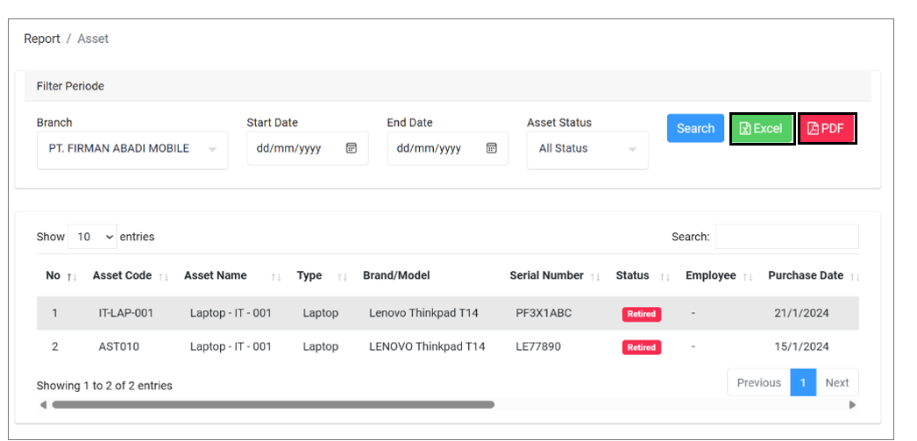Click the blue Search button
Viewport: 917px width, 441px height.
pos(695,128)
